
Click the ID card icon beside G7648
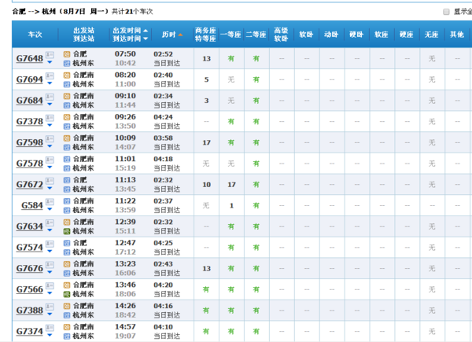50,55
